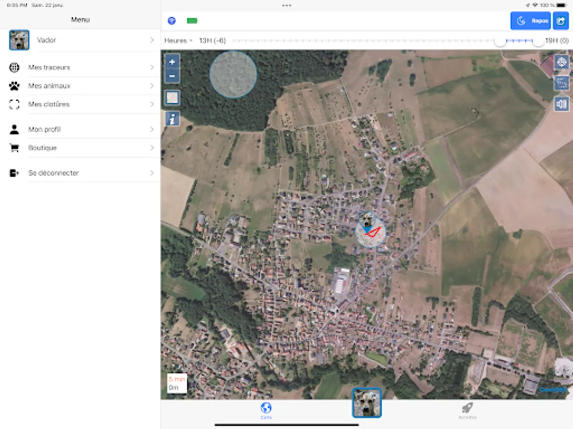
Task: Toggle the track path display icon
Action: pyautogui.click(x=562, y=83)
